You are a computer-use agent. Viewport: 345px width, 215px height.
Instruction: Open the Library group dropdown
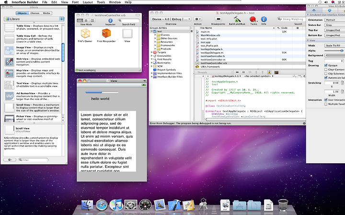(34, 19)
